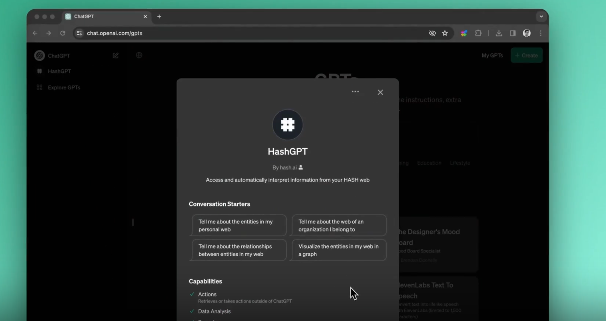Click the HashGPT hash logo avatar
Screen dimensions: 606x321
click(287, 125)
